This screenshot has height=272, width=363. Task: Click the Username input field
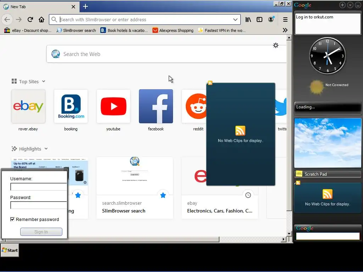[38, 187]
